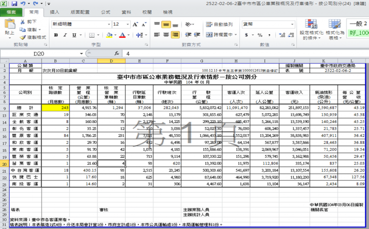
Task: Open text orientation options
Action: click(x=190, y=24)
